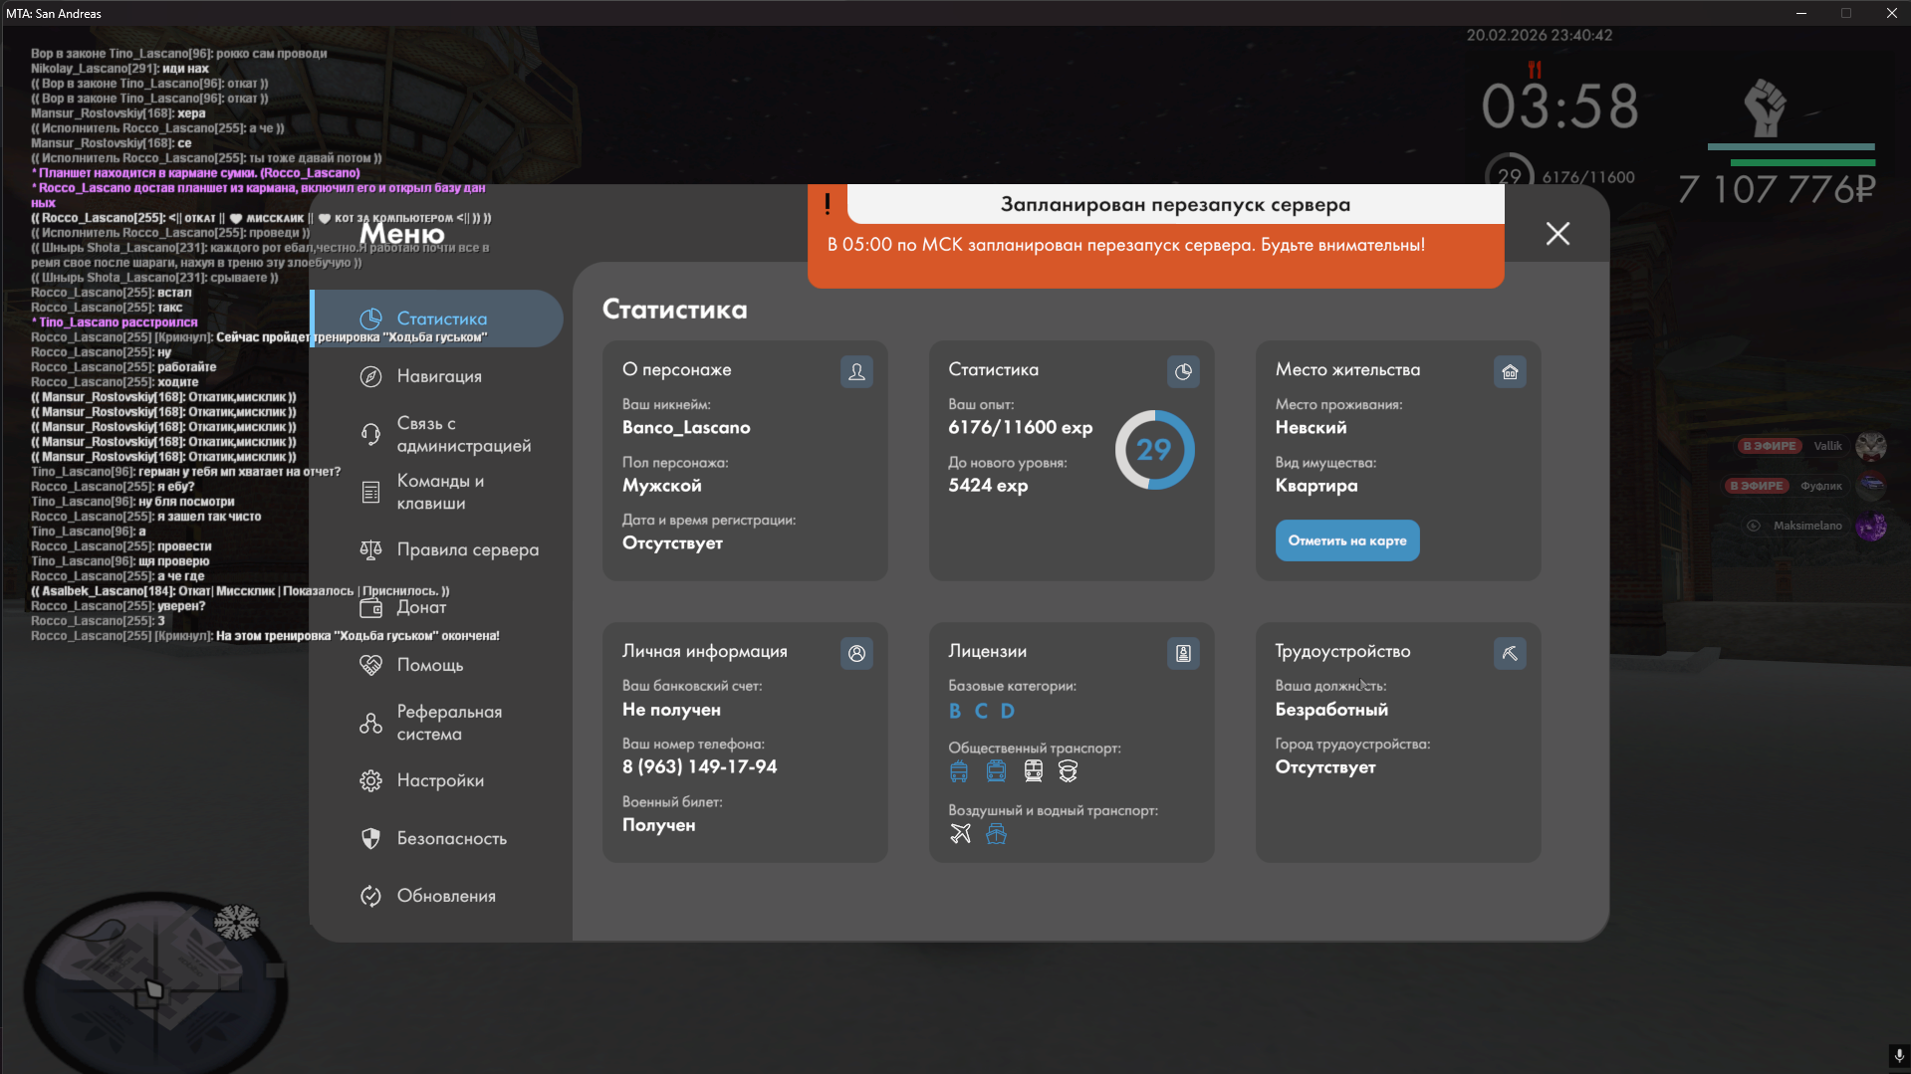The image size is (1911, 1074).
Task: Click the boat license icon
Action: [996, 834]
